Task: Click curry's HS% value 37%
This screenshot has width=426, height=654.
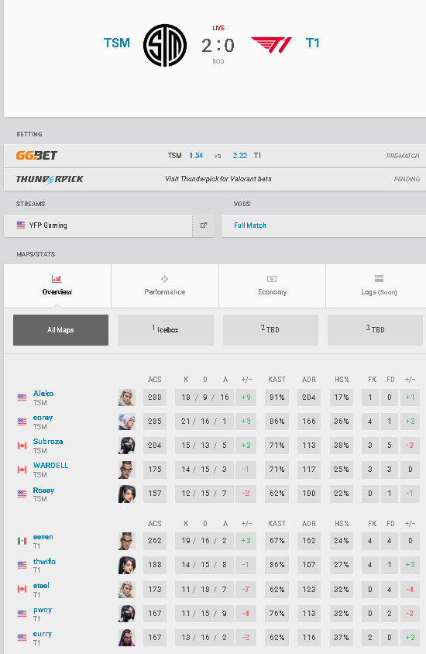Action: coord(342,638)
